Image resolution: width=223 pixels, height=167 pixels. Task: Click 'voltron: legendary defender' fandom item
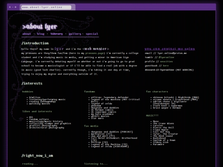(x=110, y=97)
